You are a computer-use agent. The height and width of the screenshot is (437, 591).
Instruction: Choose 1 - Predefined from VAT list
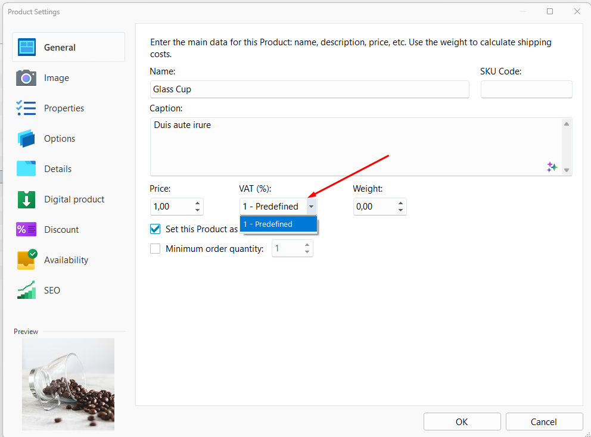click(279, 224)
